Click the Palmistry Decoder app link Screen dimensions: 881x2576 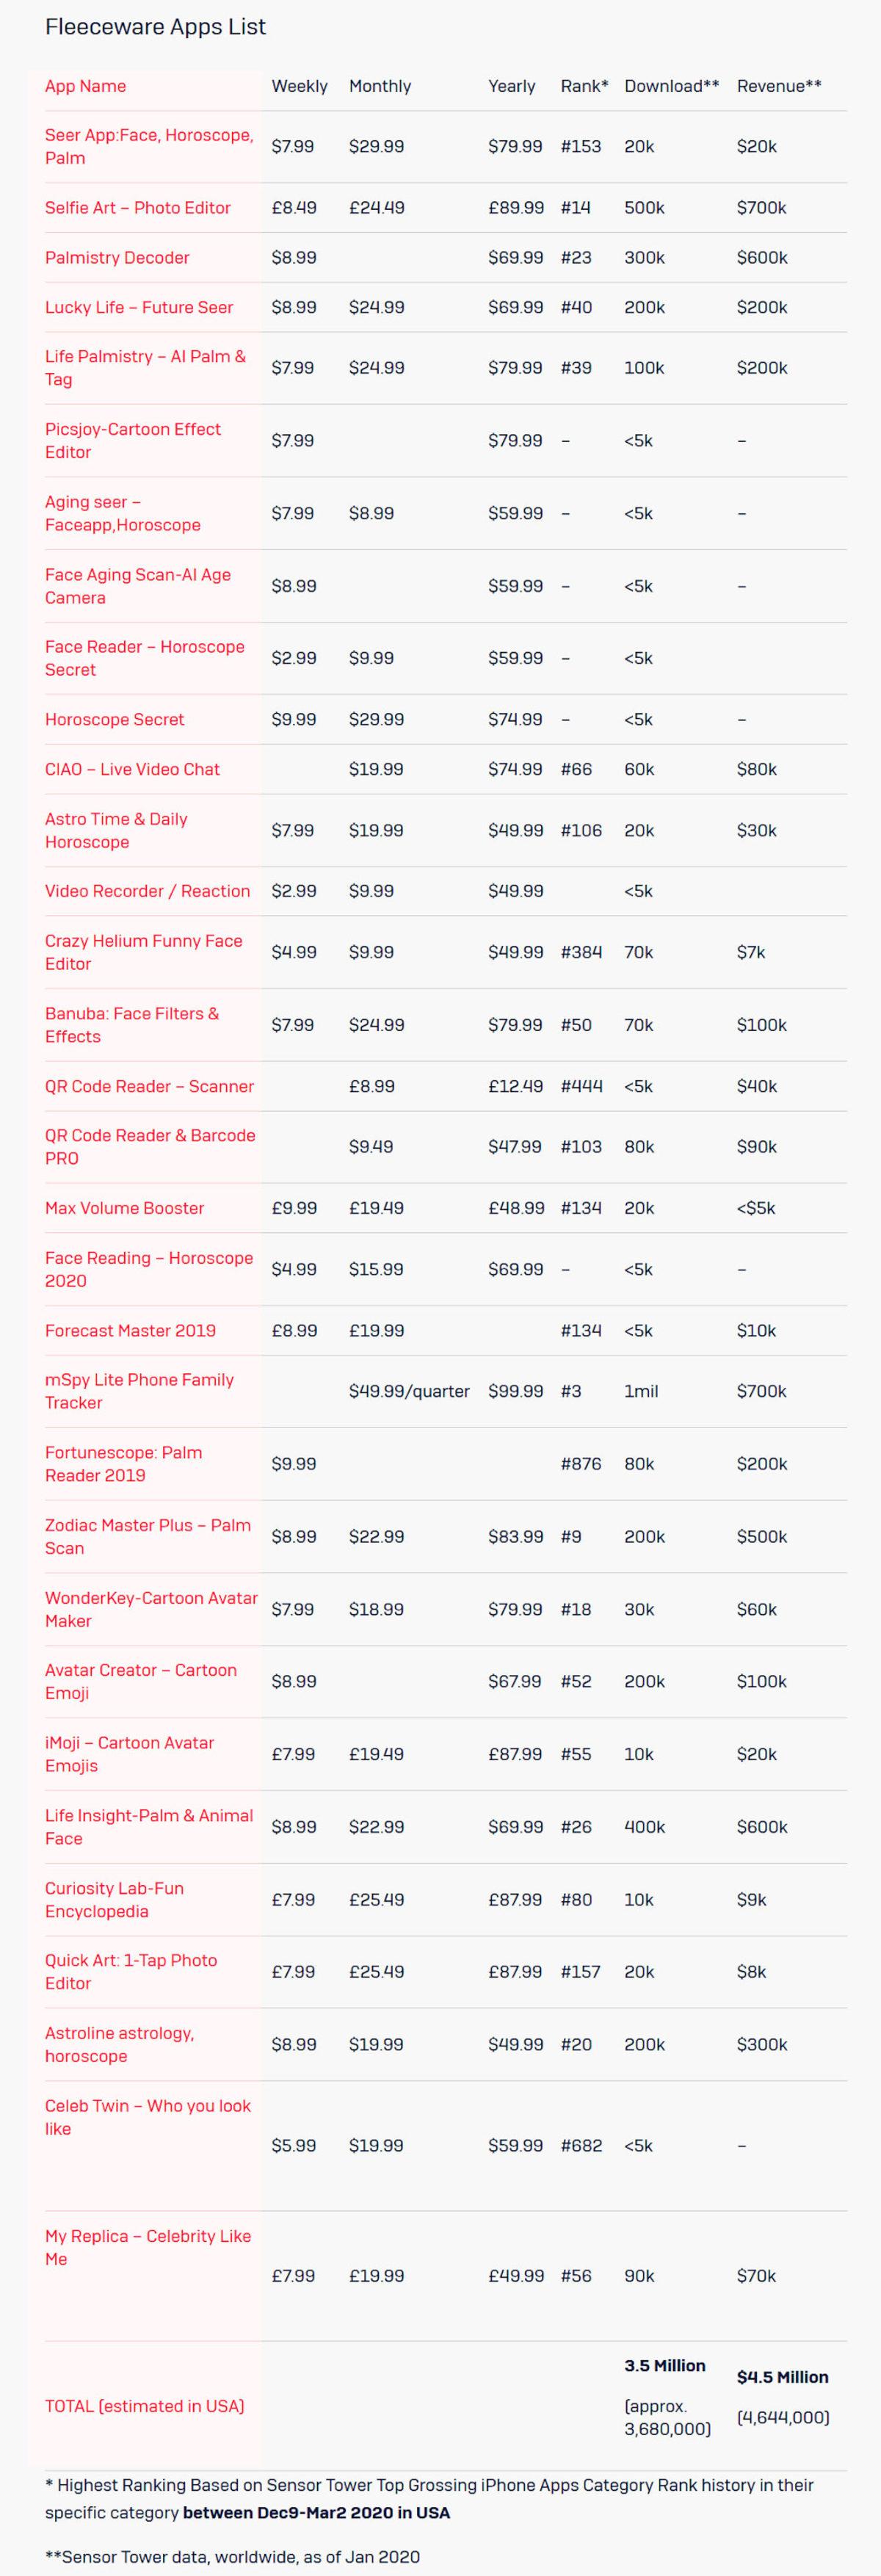point(117,258)
